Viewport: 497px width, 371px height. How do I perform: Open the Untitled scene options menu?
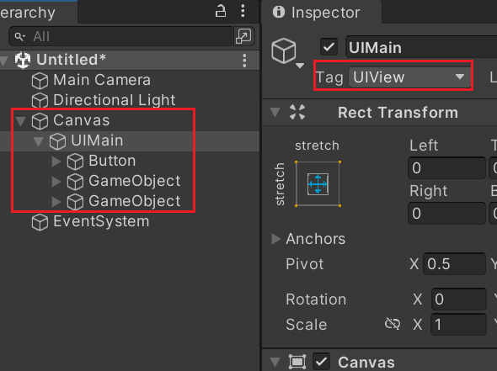click(244, 60)
